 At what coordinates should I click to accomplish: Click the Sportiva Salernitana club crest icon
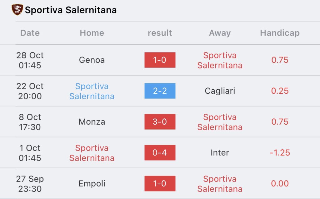pos(17,10)
